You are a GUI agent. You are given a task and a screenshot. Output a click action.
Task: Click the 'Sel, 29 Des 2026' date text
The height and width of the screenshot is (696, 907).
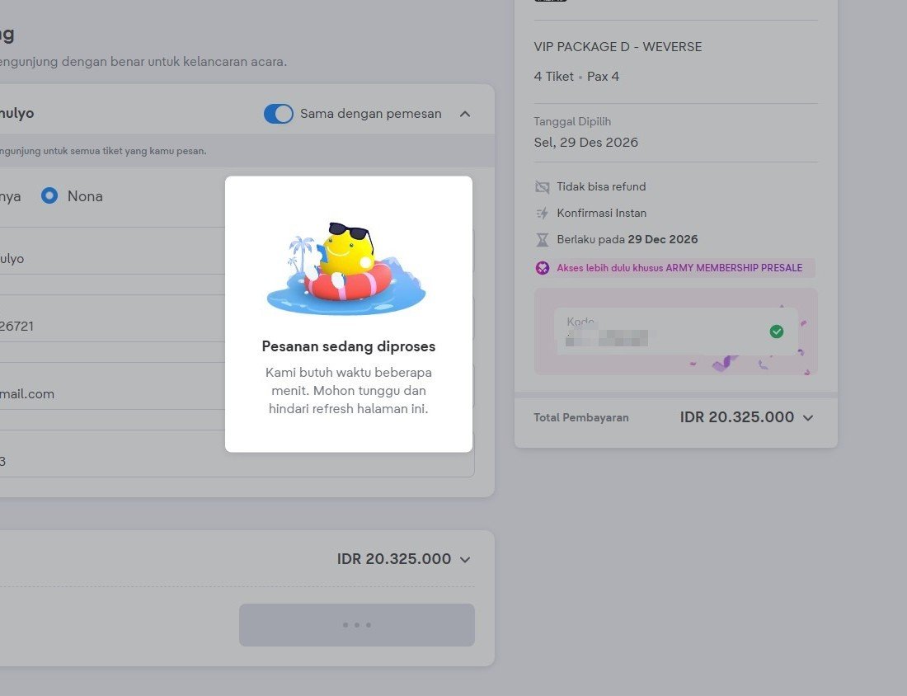click(586, 143)
